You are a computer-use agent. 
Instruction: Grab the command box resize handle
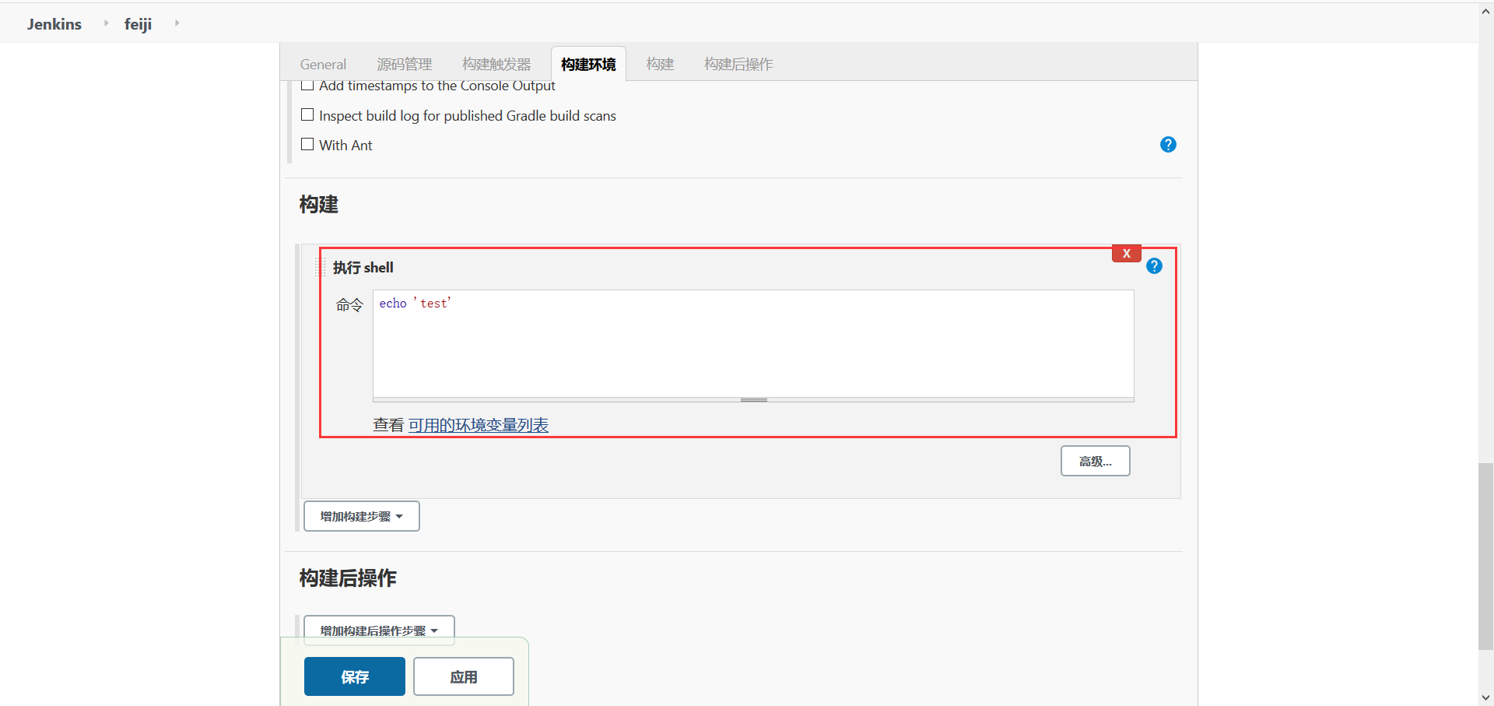[x=753, y=400]
